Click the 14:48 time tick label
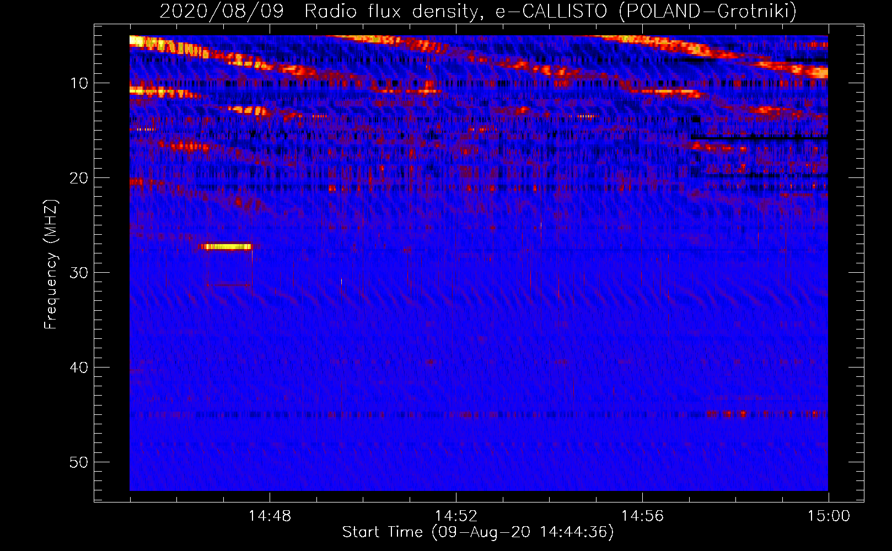Screen dimensions: 892x551 click(x=270, y=516)
